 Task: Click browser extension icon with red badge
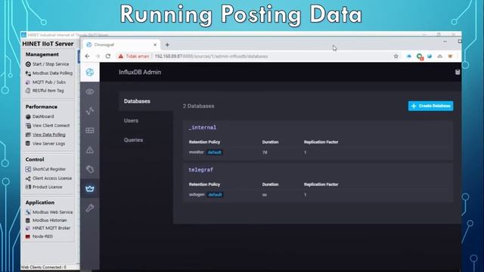coord(420,57)
